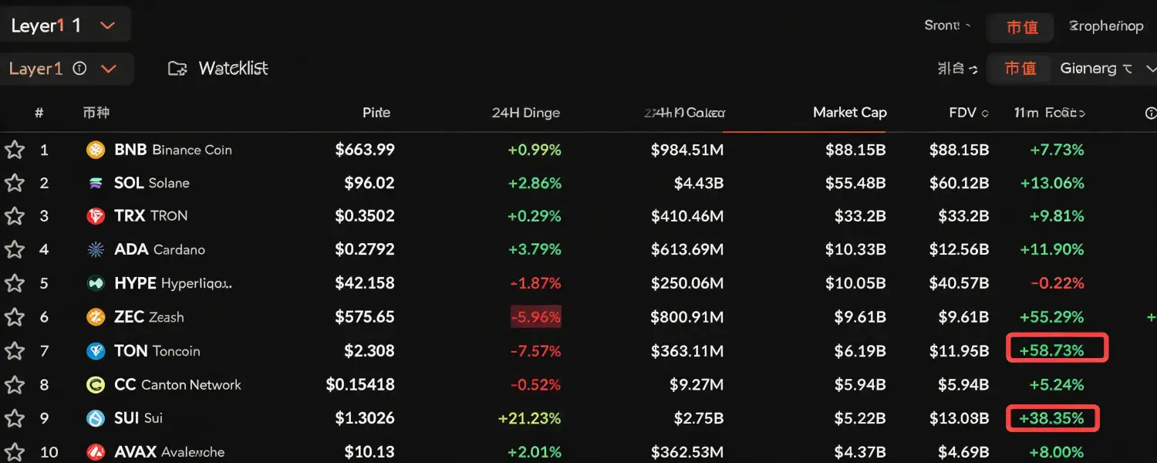
Task: Open AVAX Avalanche details
Action: tap(170, 452)
